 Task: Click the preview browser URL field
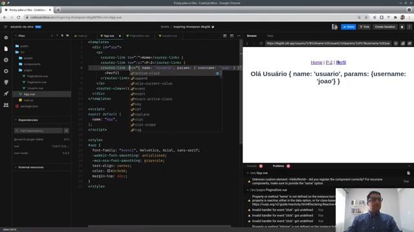[328, 43]
